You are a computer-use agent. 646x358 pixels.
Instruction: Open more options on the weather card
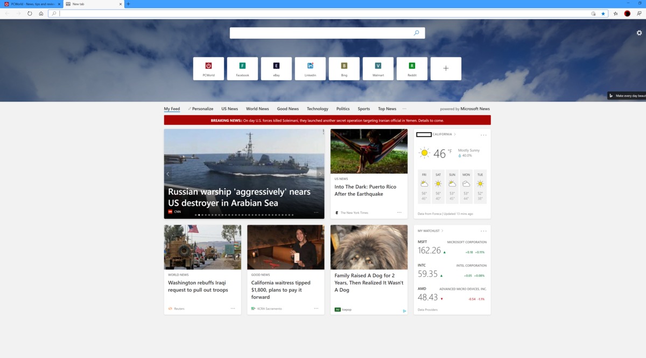(x=483, y=135)
